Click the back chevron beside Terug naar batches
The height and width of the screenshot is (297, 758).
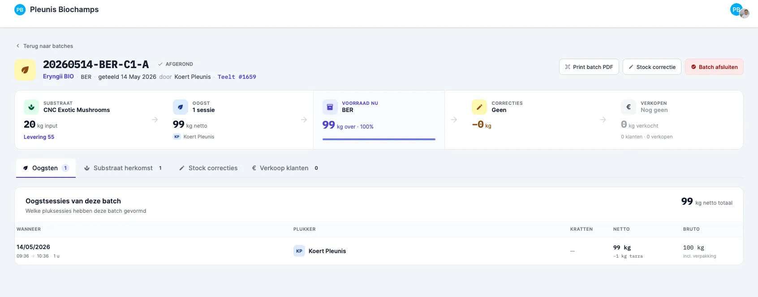pos(18,46)
